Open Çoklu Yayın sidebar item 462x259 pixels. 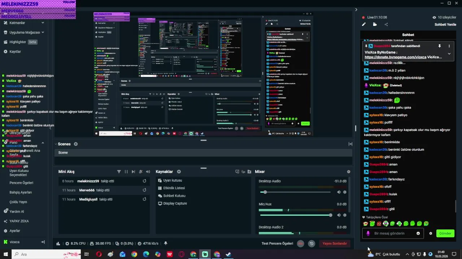18,202
